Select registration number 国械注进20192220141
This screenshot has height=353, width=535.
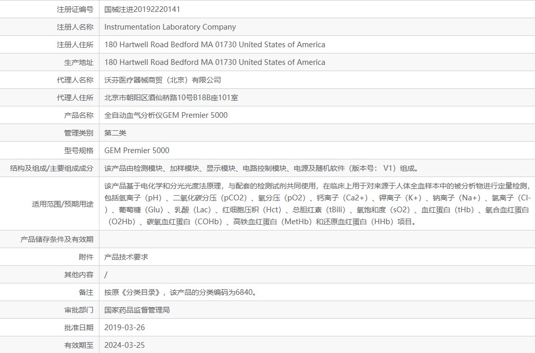click(142, 9)
